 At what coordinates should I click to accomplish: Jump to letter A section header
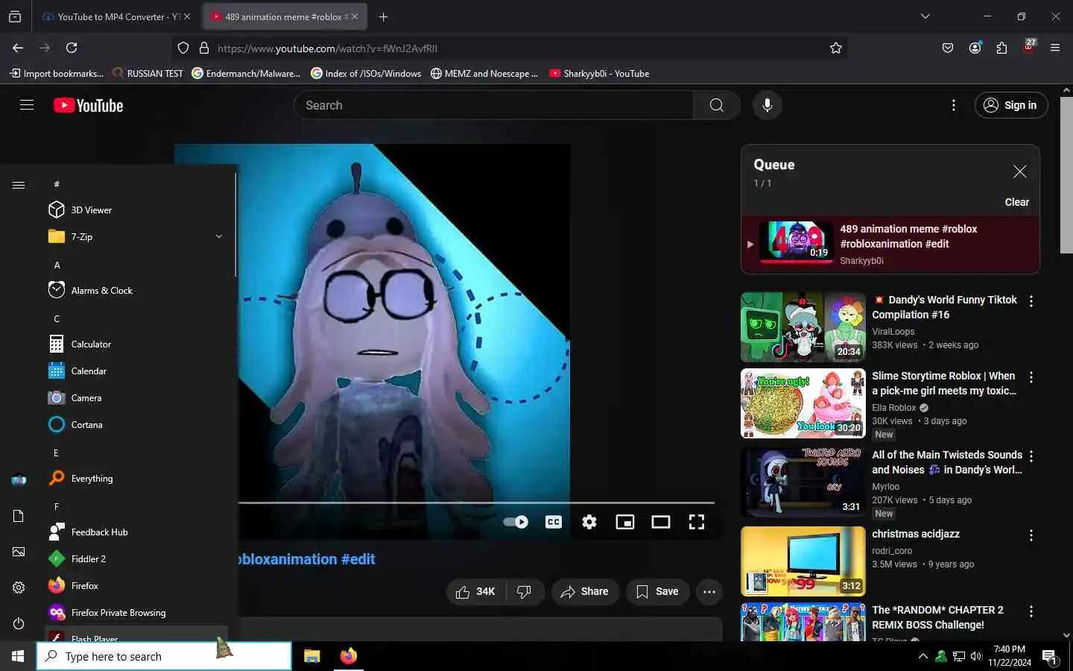click(x=57, y=265)
